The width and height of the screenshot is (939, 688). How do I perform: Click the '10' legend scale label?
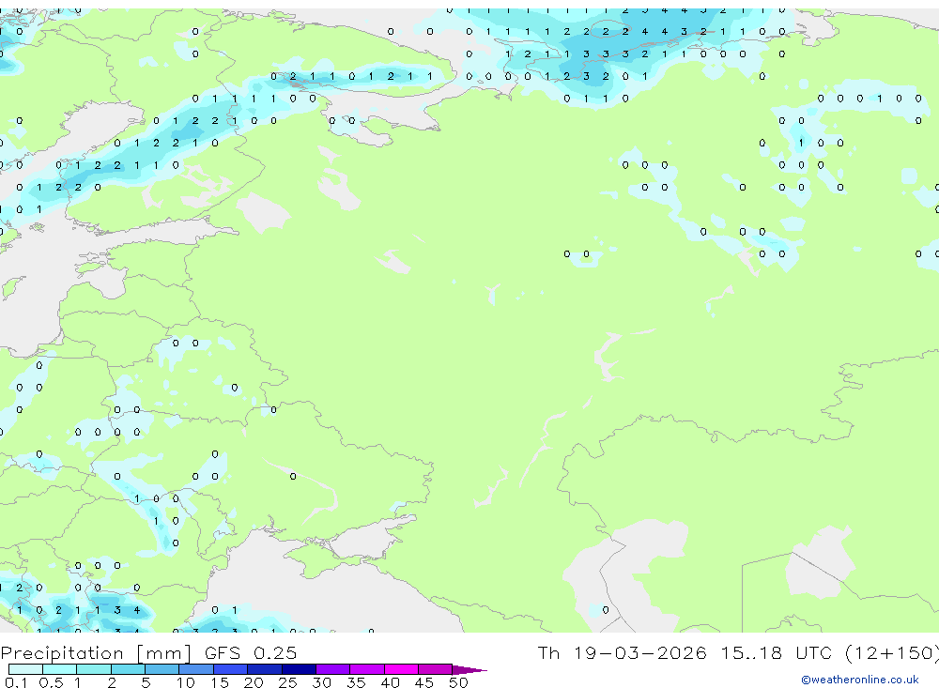coord(185,682)
